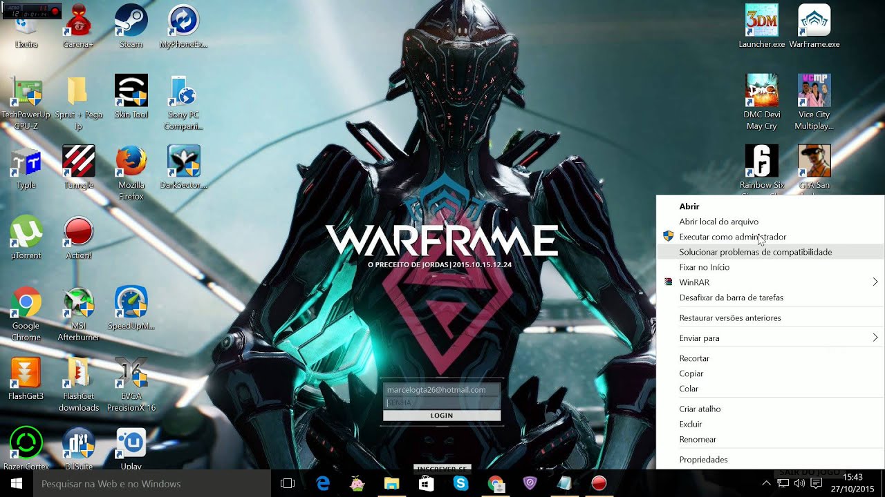Open the Windows Start menu
Image resolution: width=885 pixels, height=497 pixels.
point(17,483)
